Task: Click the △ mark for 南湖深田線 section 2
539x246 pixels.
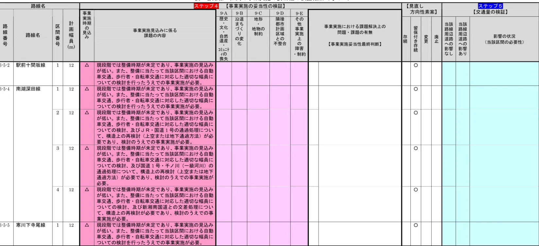Action: click(x=87, y=113)
